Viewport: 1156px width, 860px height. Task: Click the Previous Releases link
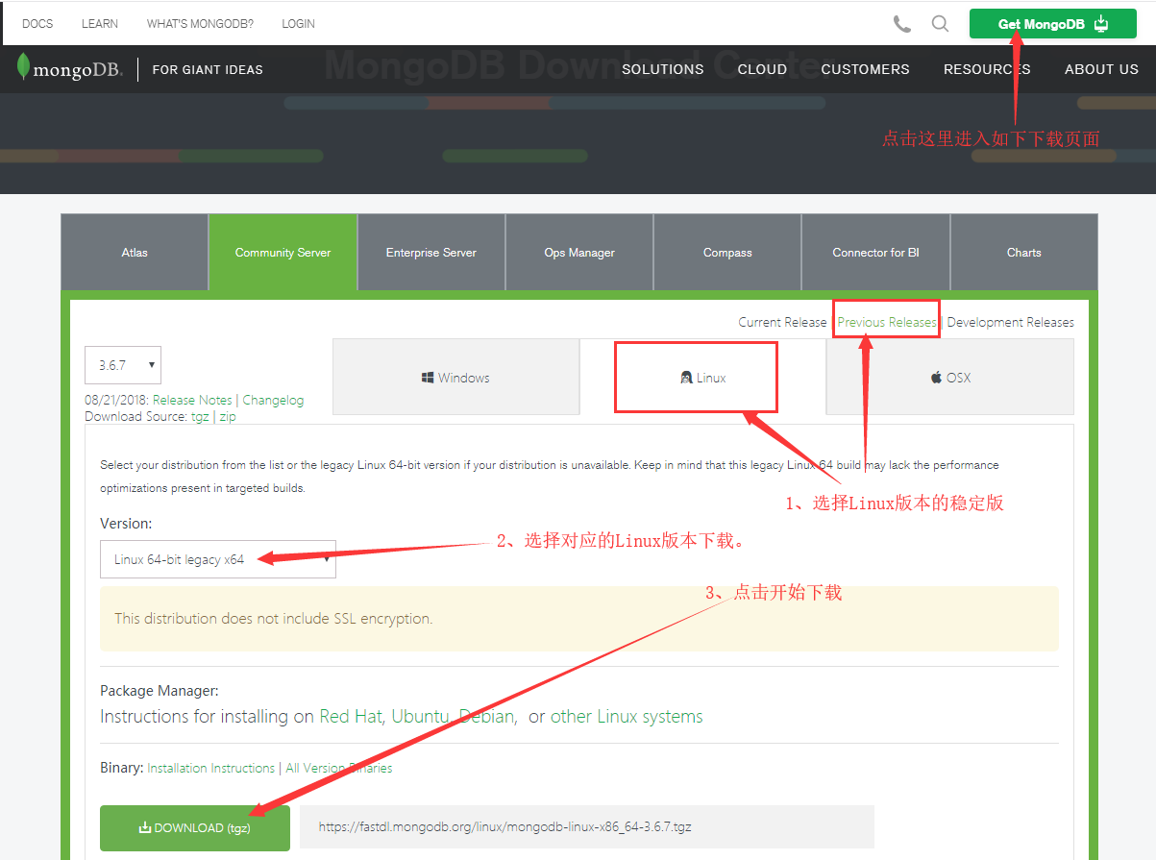(886, 322)
